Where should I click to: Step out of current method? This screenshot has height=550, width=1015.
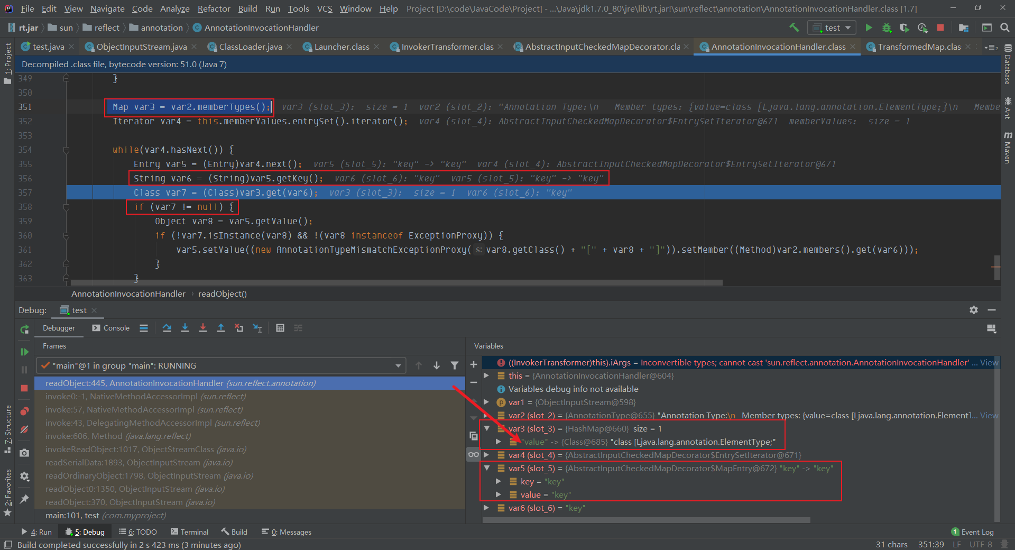221,328
